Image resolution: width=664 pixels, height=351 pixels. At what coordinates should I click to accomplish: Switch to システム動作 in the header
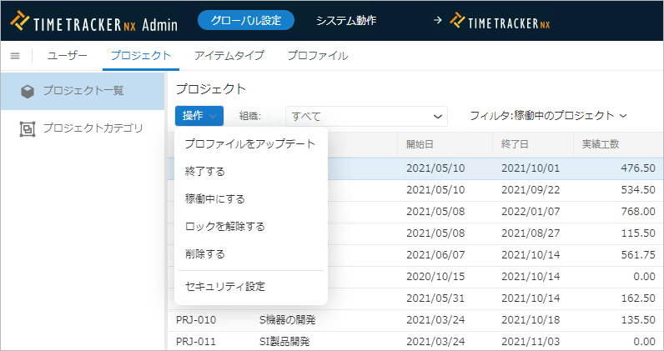(346, 21)
